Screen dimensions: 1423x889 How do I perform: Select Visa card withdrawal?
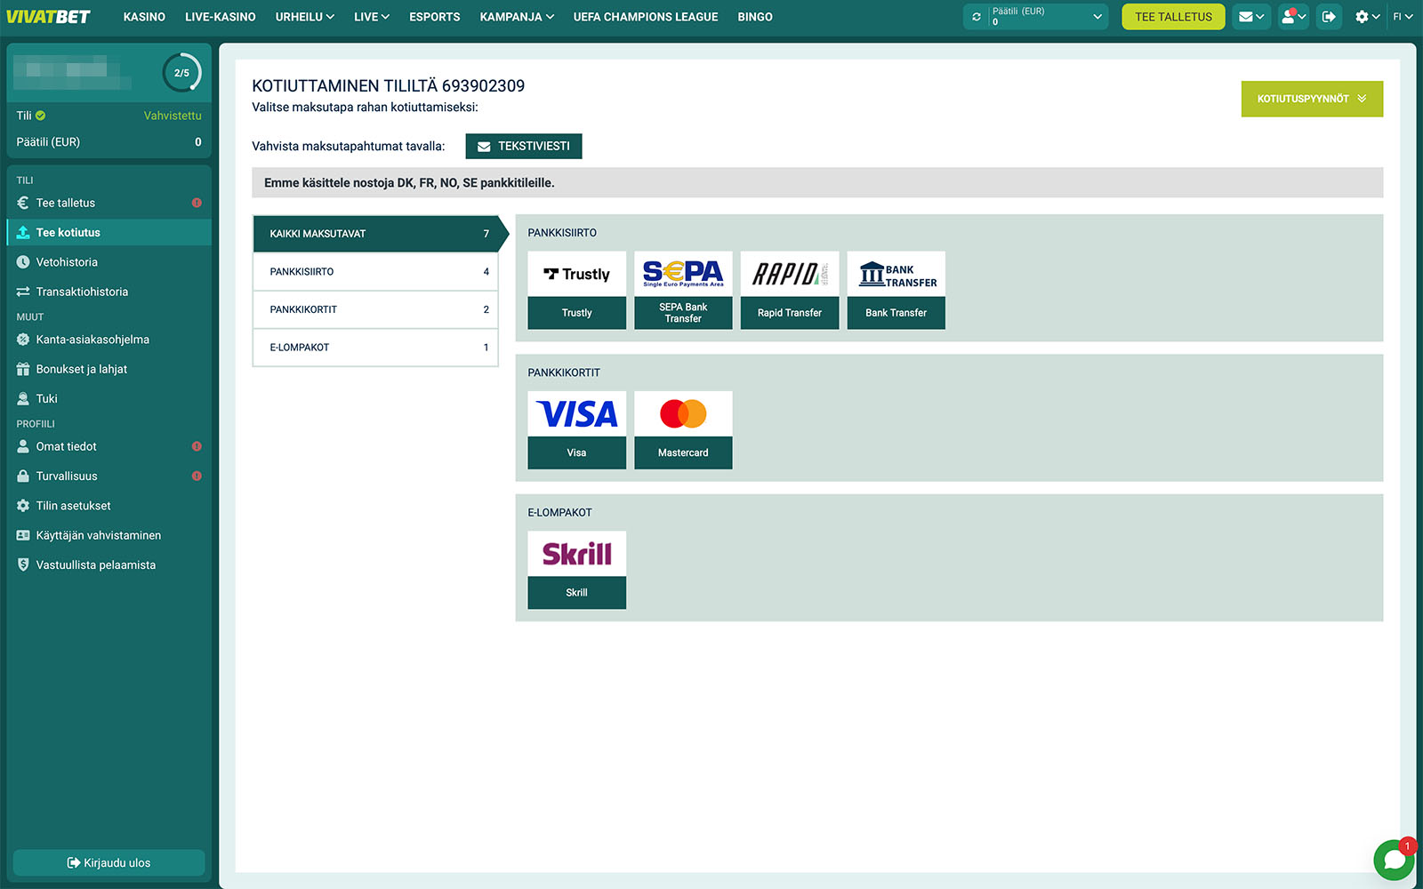point(576,430)
